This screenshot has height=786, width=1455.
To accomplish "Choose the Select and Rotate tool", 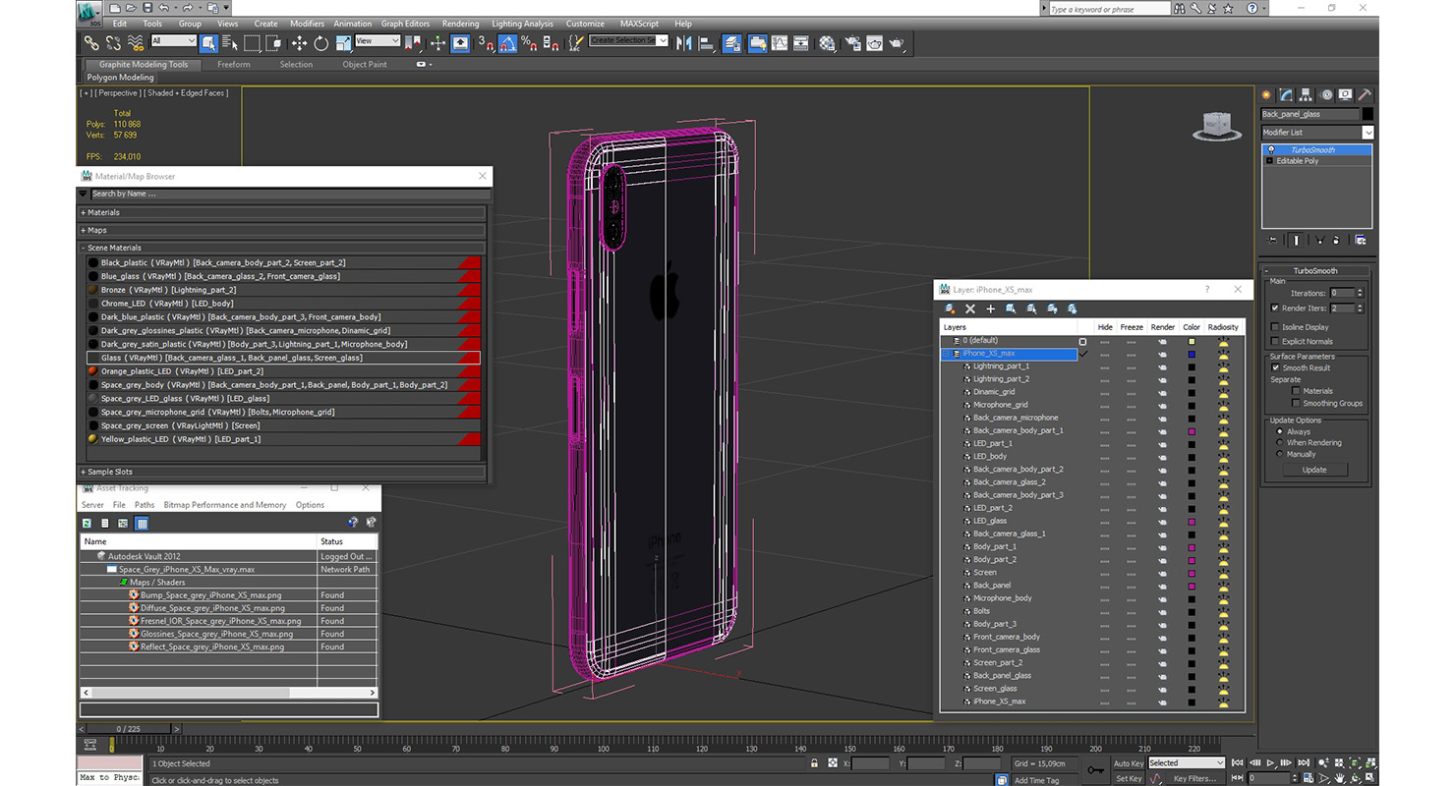I will tap(321, 42).
